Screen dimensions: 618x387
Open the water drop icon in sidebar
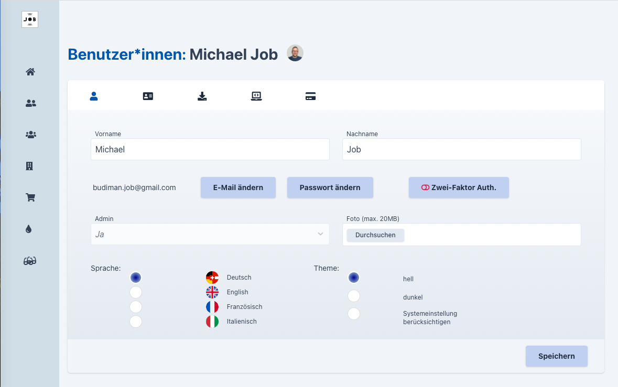coord(28,229)
